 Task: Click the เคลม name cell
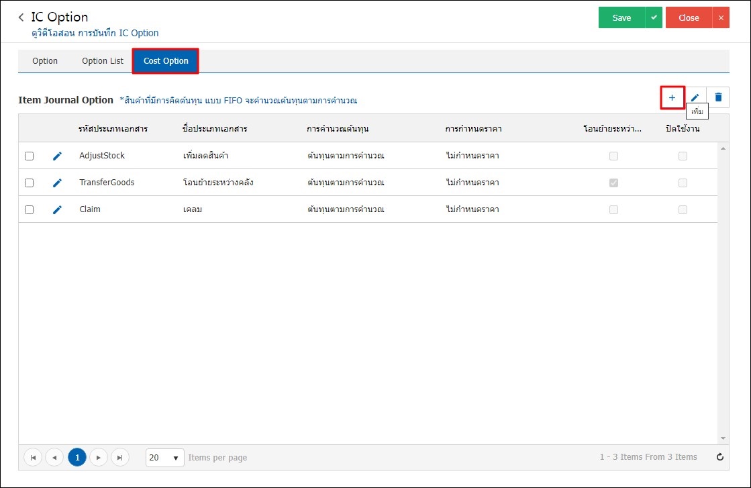[193, 209]
